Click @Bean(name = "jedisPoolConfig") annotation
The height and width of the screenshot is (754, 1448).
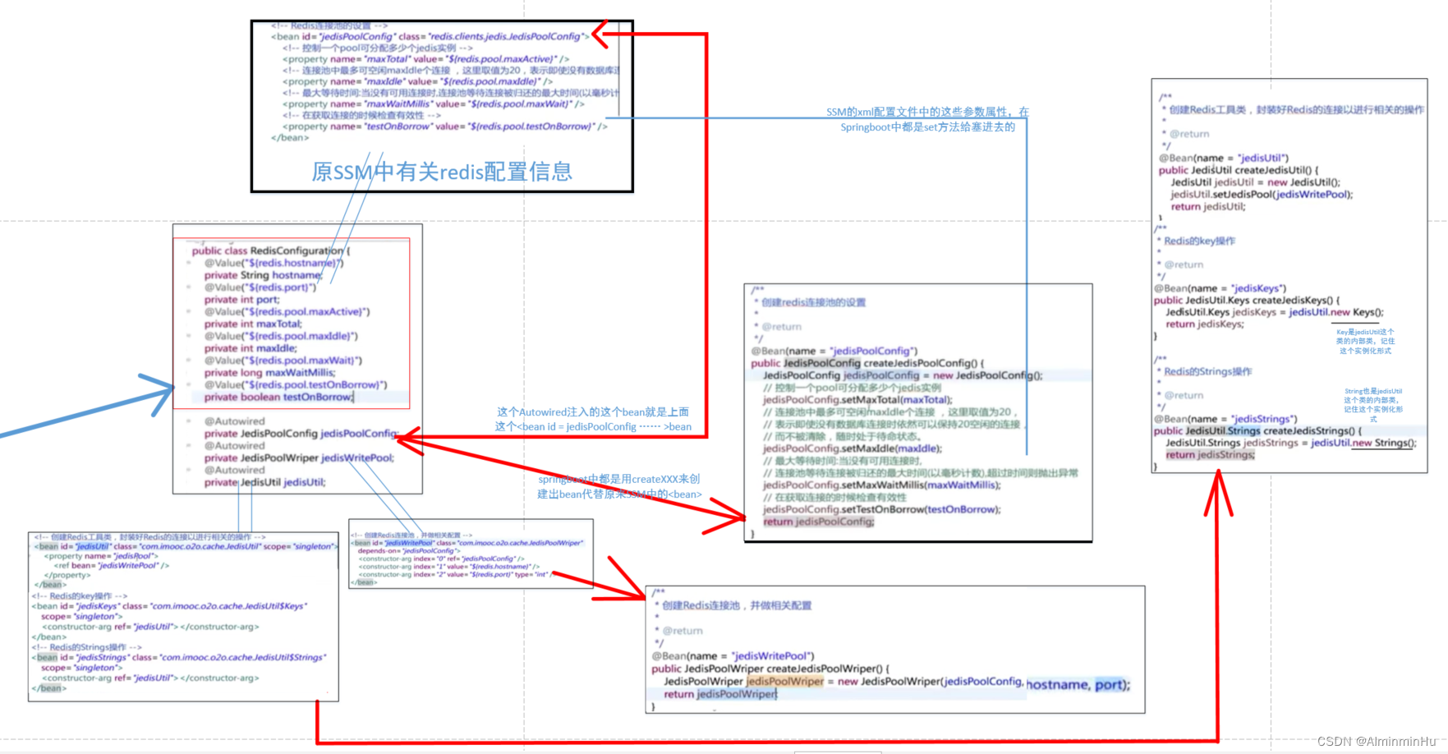834,351
